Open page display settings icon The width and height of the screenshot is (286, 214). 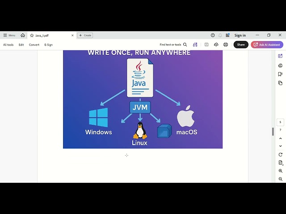[x=281, y=162]
